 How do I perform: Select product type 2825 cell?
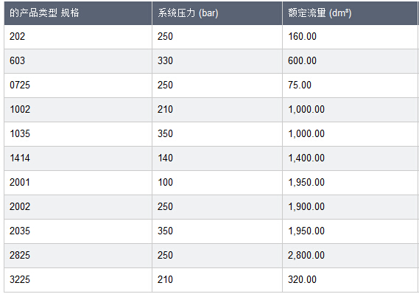click(x=78, y=256)
